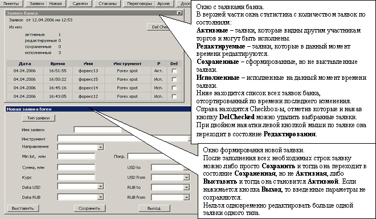Click the Сохранить button
Screen dimensions: 376x219
pos(89,208)
